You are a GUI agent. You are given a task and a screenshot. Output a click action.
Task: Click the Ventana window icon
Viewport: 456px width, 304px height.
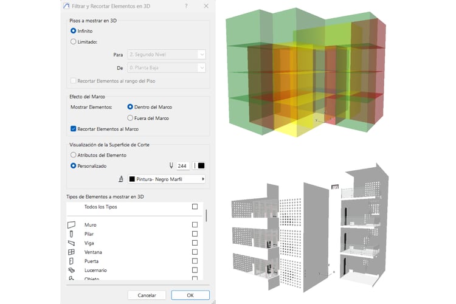71,252
